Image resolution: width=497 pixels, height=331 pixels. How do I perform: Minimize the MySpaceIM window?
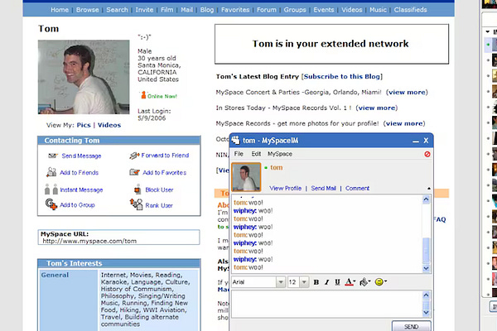click(416, 141)
